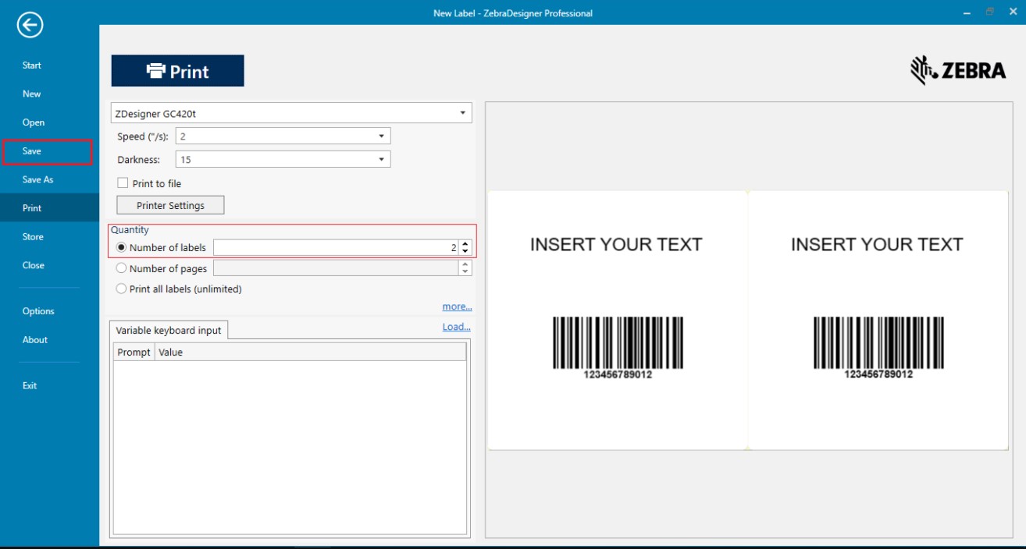The image size is (1026, 549).
Task: Click the Load... link
Action: click(x=456, y=327)
